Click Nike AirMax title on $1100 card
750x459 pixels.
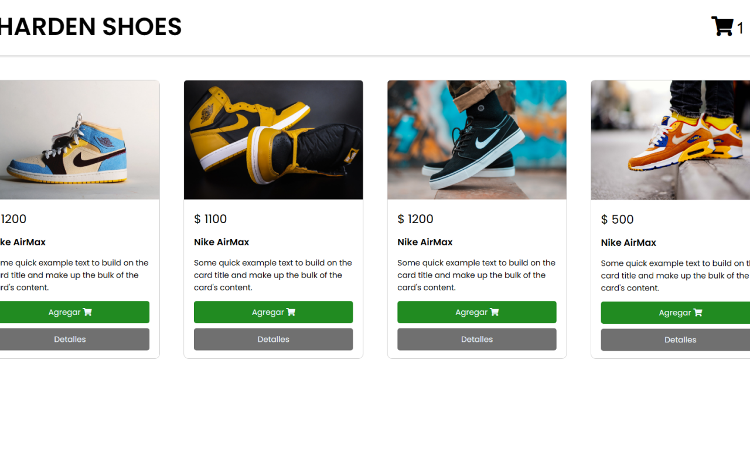click(x=221, y=242)
